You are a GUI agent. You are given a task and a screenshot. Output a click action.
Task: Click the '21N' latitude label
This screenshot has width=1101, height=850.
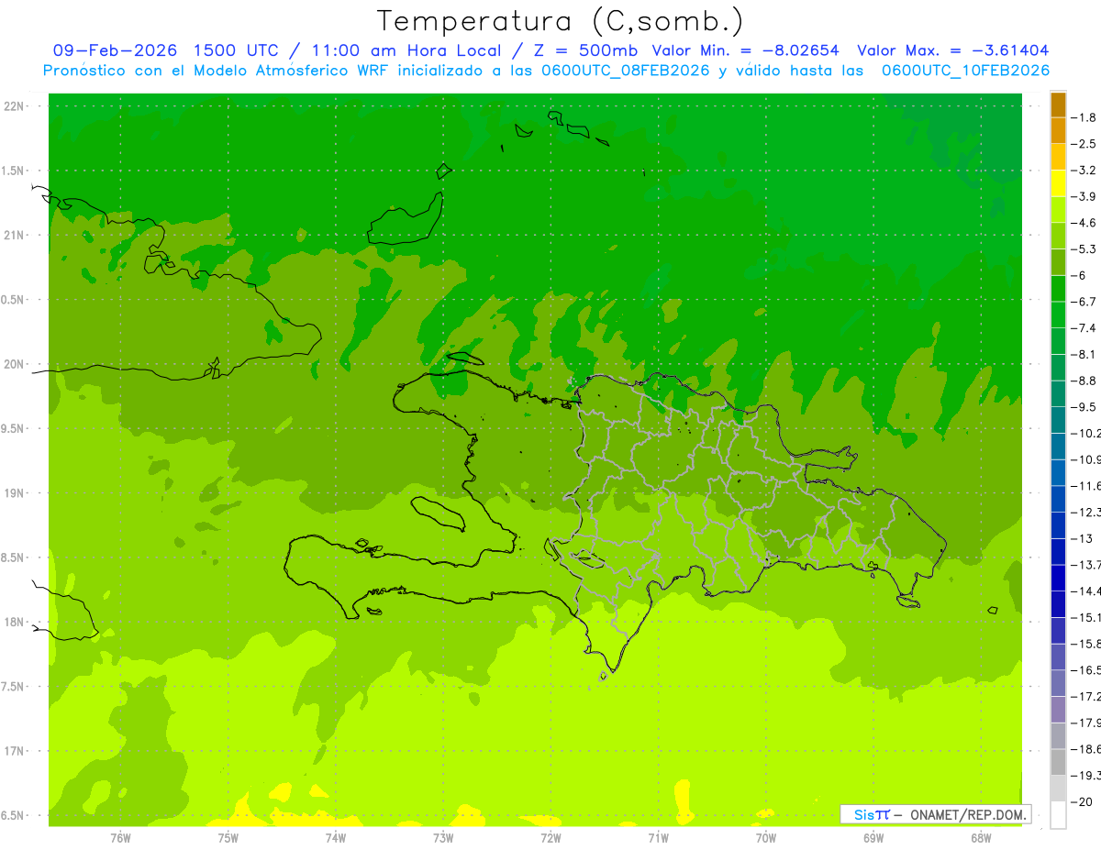(x=14, y=235)
